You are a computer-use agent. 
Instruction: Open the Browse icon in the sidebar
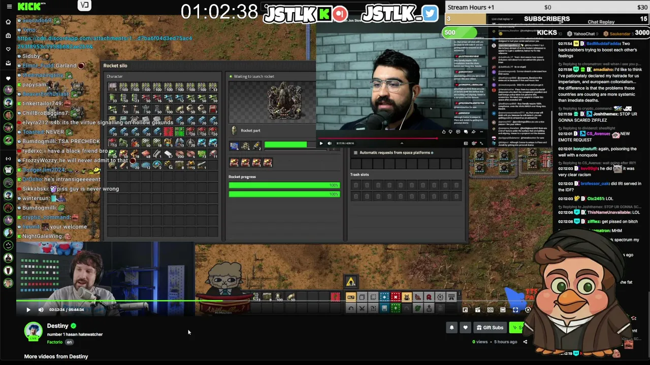(8, 35)
